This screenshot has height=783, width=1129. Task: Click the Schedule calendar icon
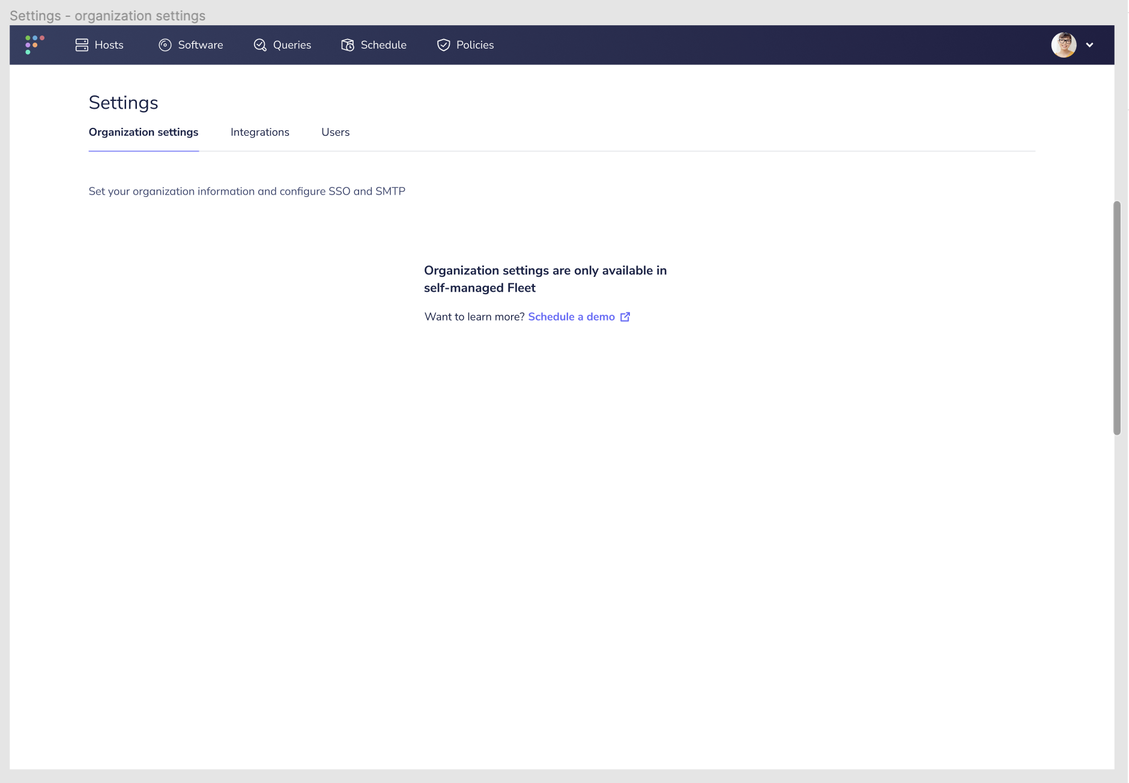347,44
